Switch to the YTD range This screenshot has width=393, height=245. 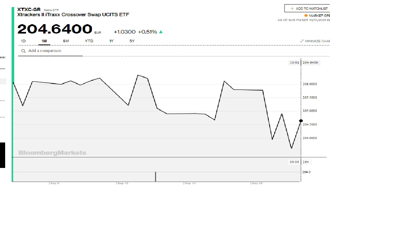click(x=89, y=41)
